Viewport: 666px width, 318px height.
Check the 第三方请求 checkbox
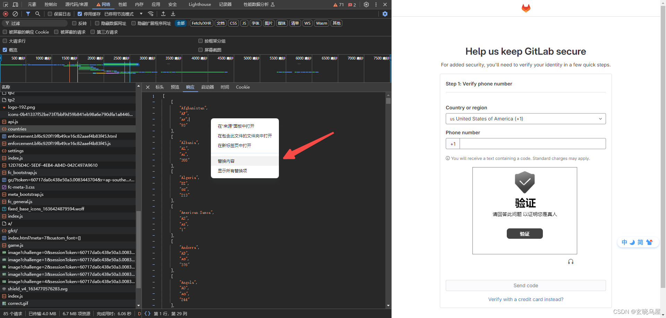pyautogui.click(x=93, y=32)
